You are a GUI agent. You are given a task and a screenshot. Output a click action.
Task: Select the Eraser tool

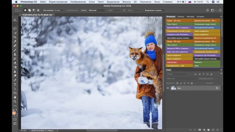click(x=15, y=63)
